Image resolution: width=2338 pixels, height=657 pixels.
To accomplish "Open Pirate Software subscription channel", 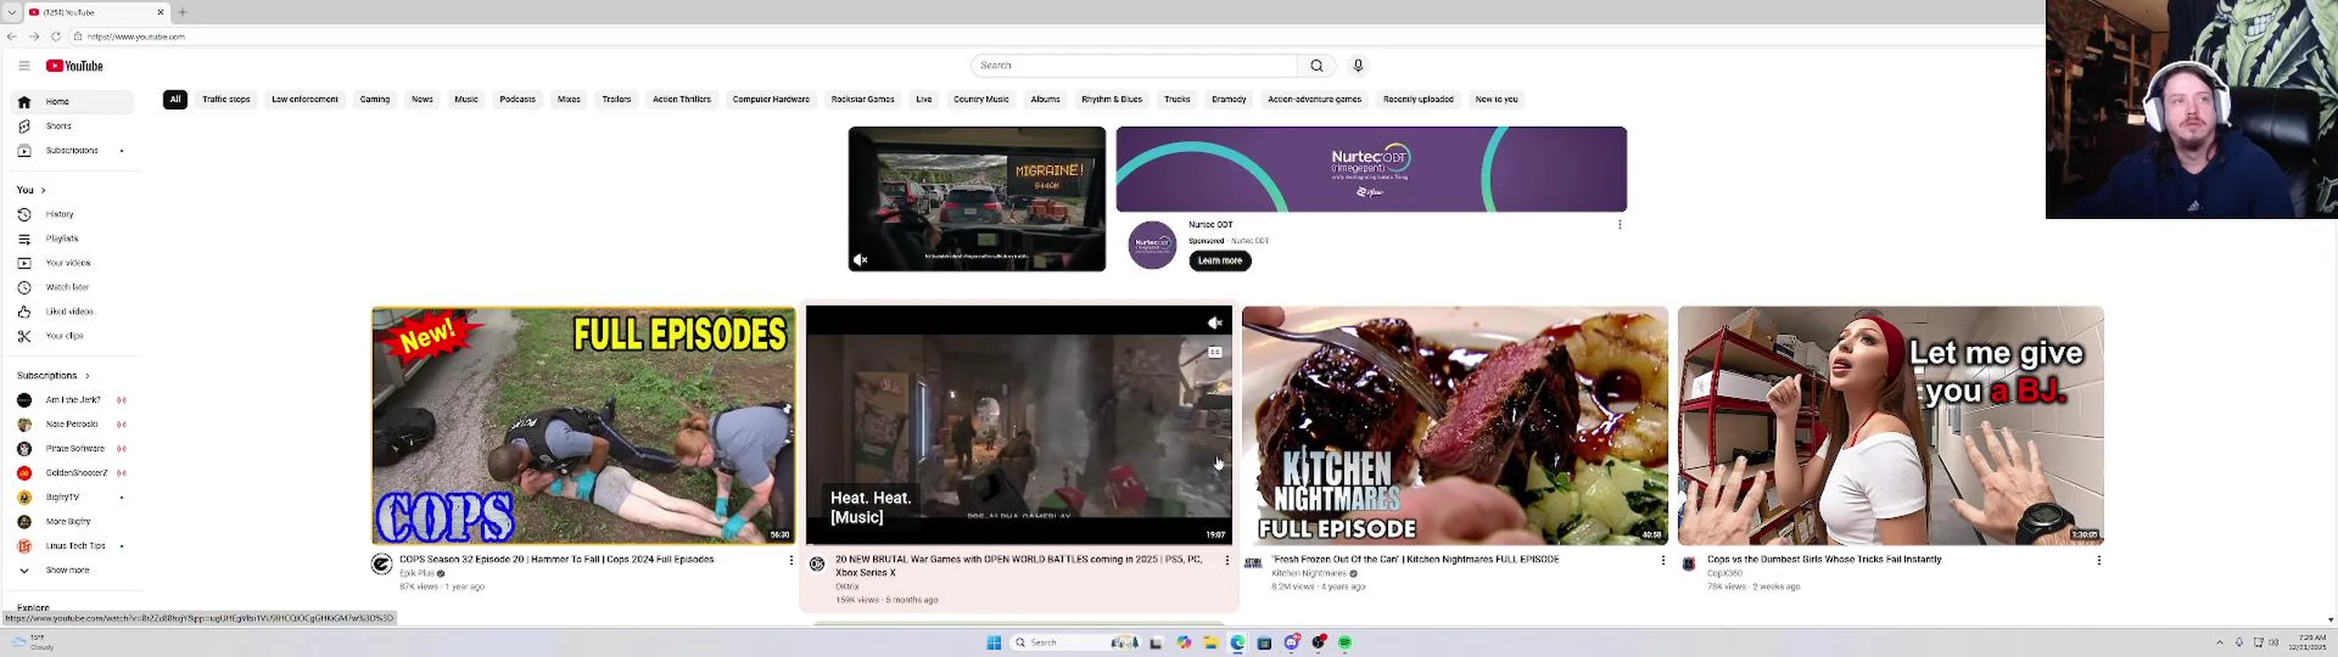I will click(x=72, y=449).
